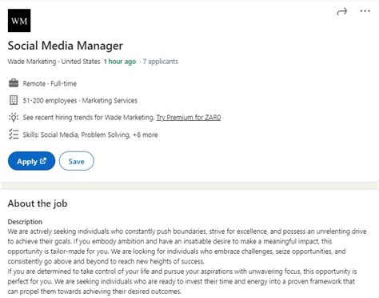Click 'United States' location text
This screenshot has width=379, height=298.
(81, 62)
